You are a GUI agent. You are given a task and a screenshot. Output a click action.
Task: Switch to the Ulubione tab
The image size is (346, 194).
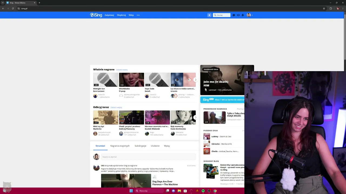click(155, 146)
